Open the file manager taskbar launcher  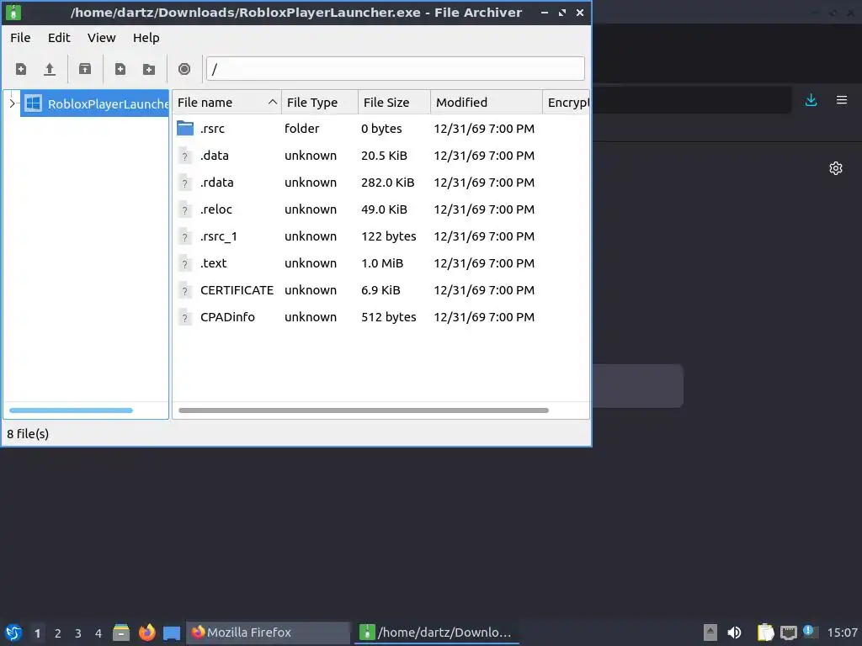121,633
